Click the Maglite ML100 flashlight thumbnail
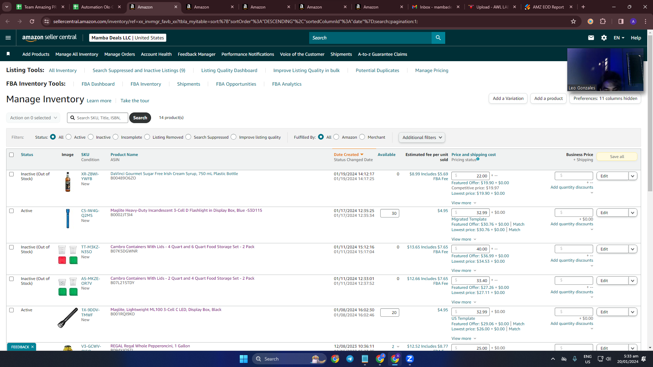653x367 pixels. click(68, 318)
